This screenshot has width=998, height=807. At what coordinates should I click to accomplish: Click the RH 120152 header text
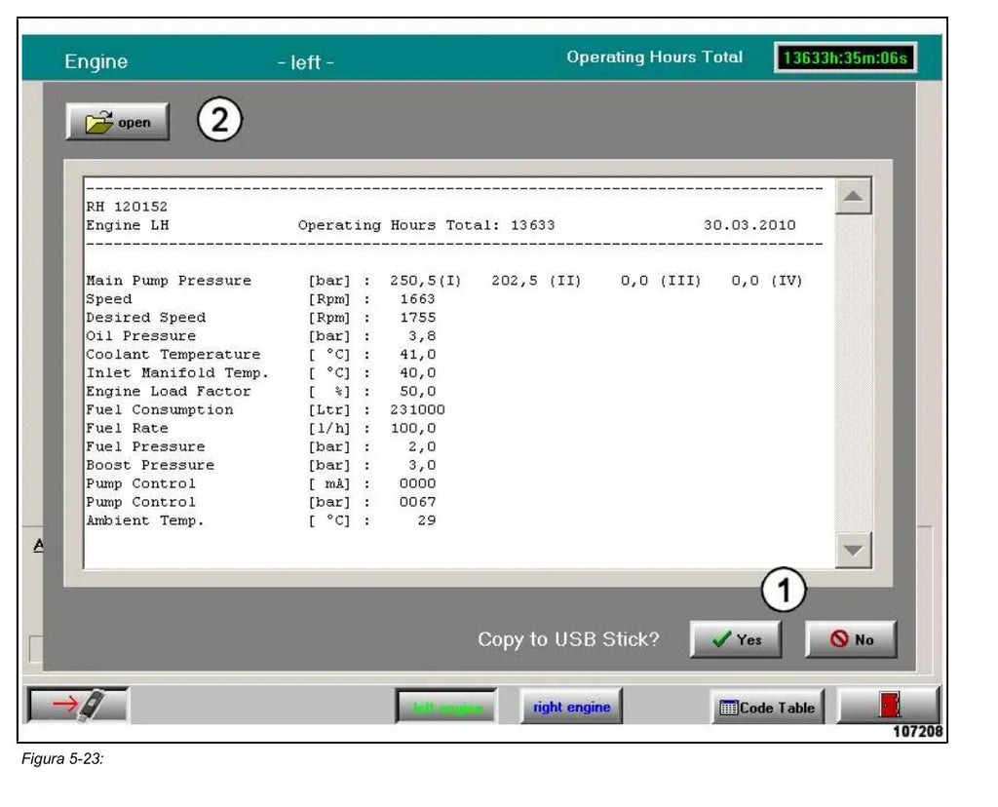click(127, 207)
